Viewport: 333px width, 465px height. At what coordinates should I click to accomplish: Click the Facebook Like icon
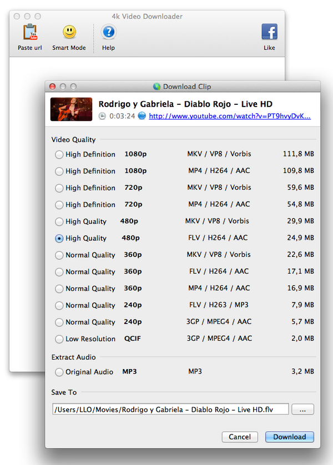[269, 32]
